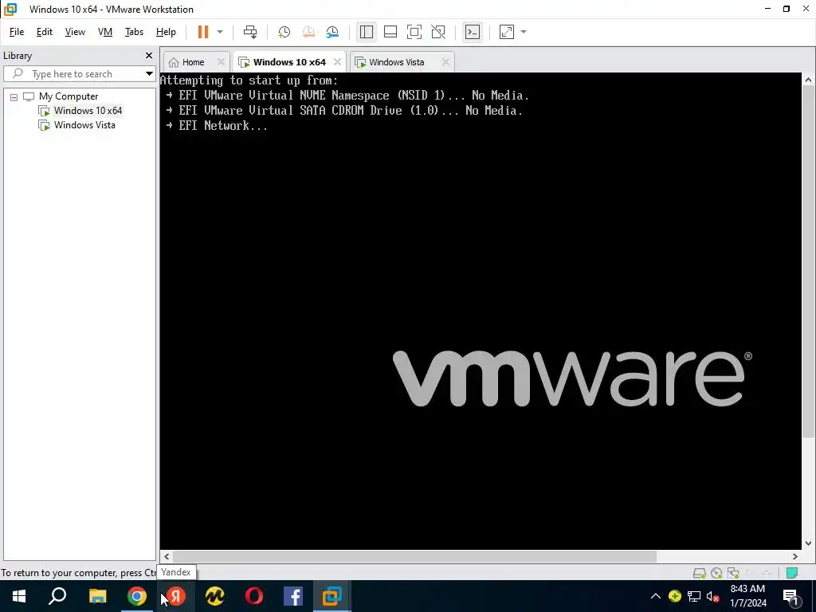The image size is (816, 612).
Task: Close the Library panel
Action: pos(149,55)
